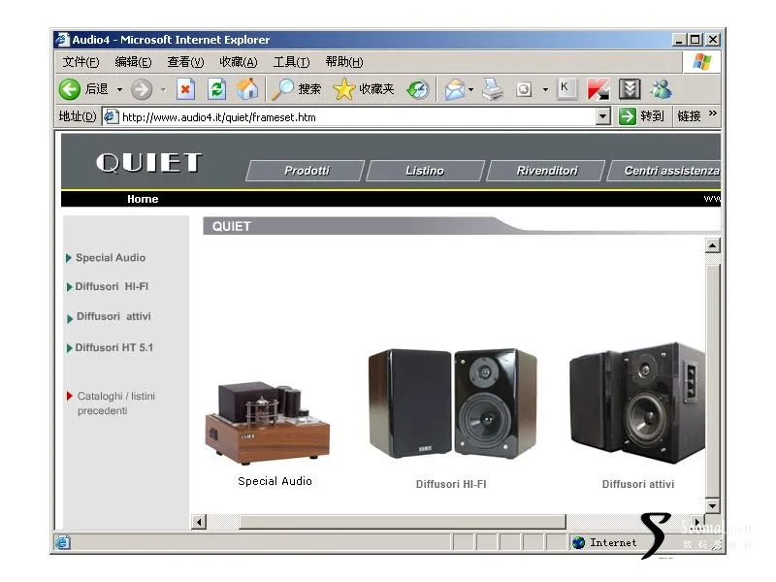
Task: Click the vertical scrollbar up arrow
Action: pyautogui.click(x=713, y=245)
